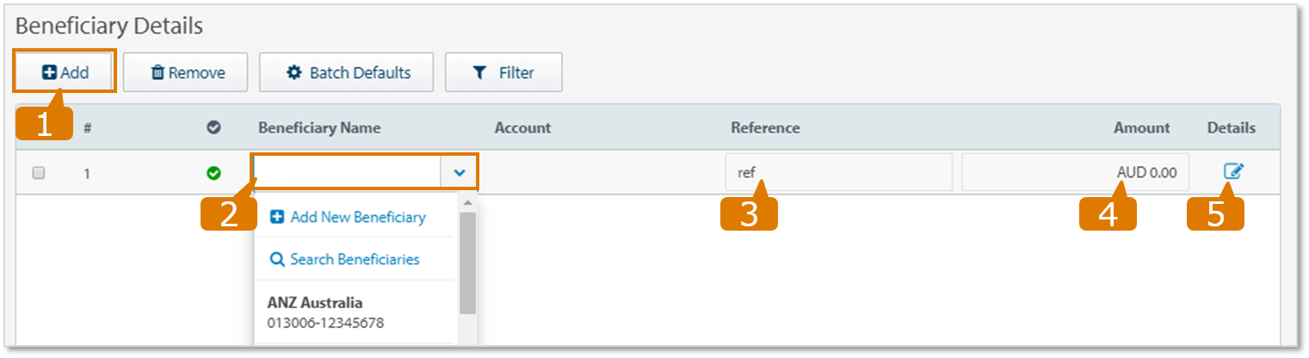Type in the Beneficiary Name combo field
The height and width of the screenshot is (358, 1309).
(348, 173)
